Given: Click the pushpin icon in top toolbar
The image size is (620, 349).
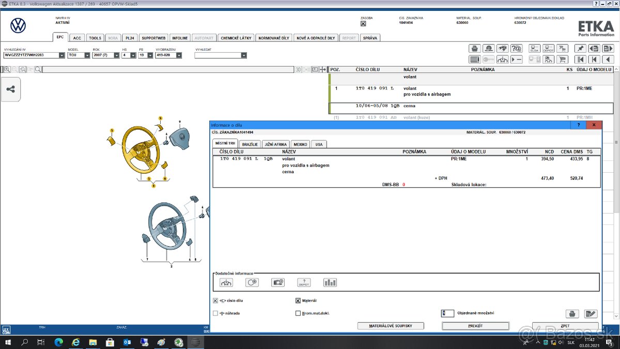Looking at the screenshot, I should 580,49.
